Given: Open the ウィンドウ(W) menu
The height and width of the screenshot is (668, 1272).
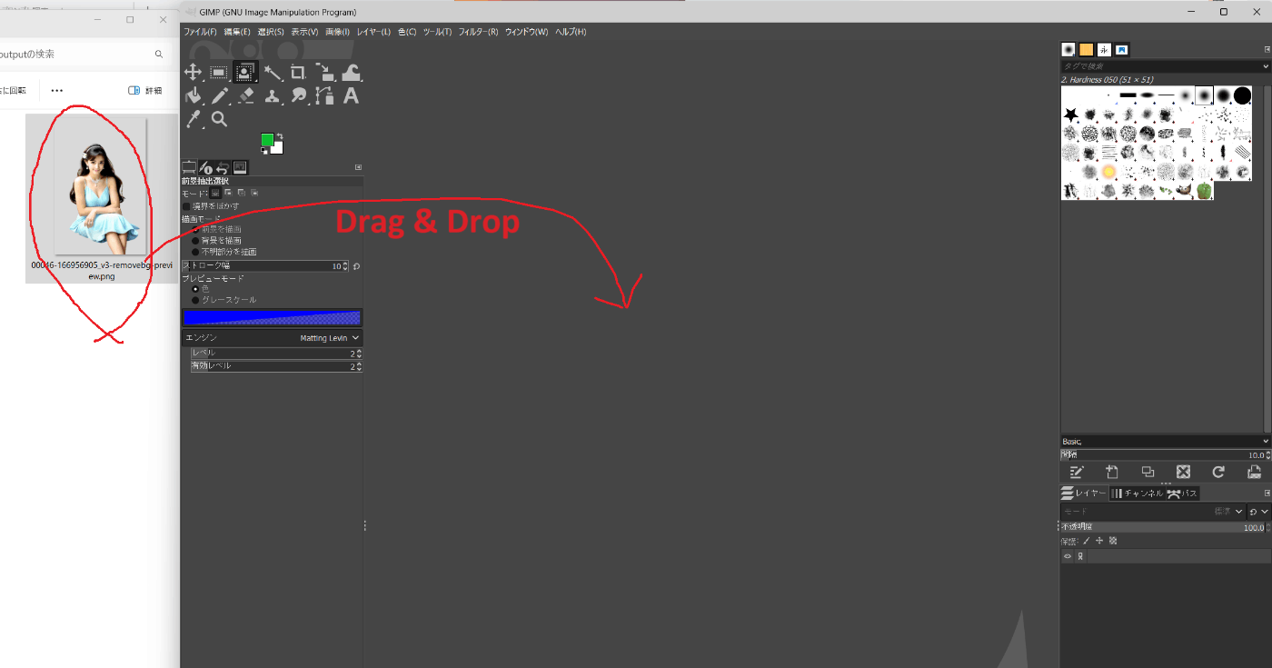Looking at the screenshot, I should (526, 32).
